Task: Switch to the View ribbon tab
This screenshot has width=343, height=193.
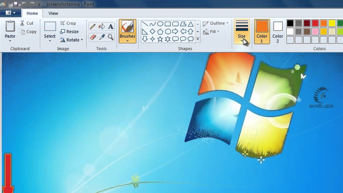Action: tap(53, 13)
